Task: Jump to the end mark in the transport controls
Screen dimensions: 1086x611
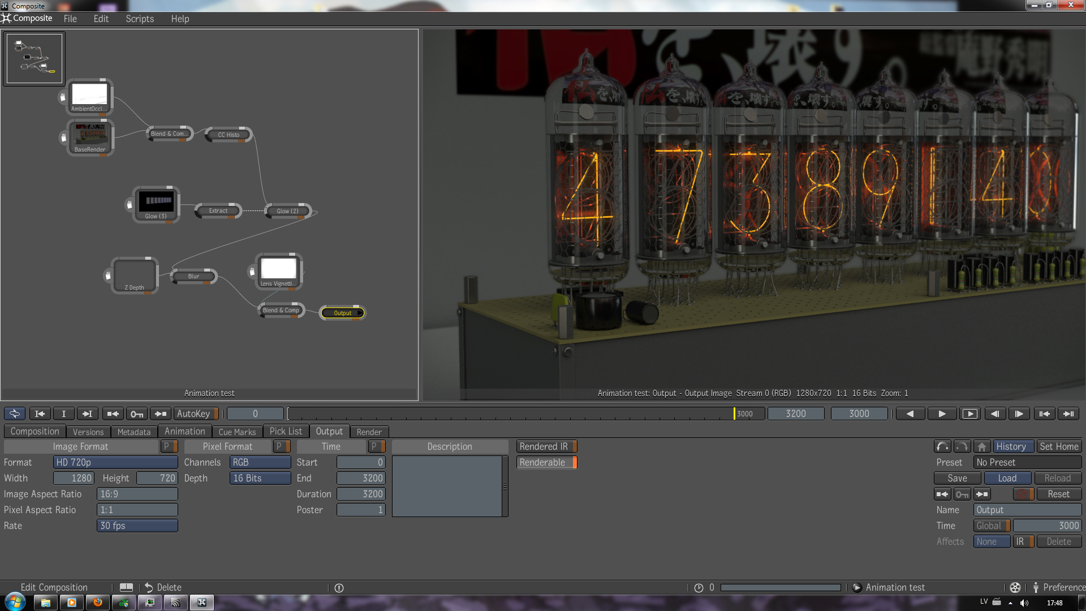Action: click(1068, 414)
